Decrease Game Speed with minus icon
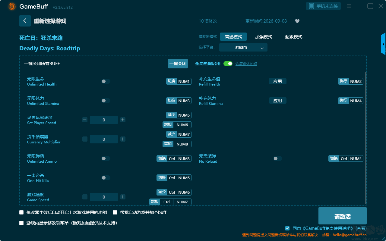Screen dimensions: 386x241 click(x=85, y=197)
